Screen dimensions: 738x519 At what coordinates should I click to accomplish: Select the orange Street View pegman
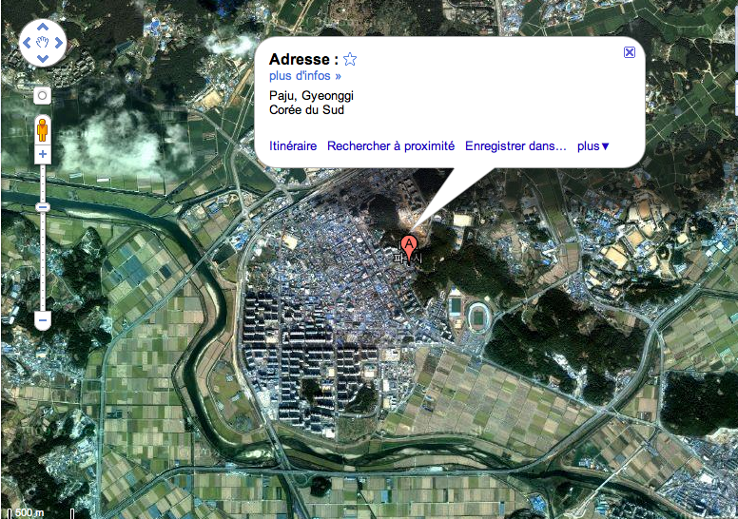pyautogui.click(x=43, y=130)
